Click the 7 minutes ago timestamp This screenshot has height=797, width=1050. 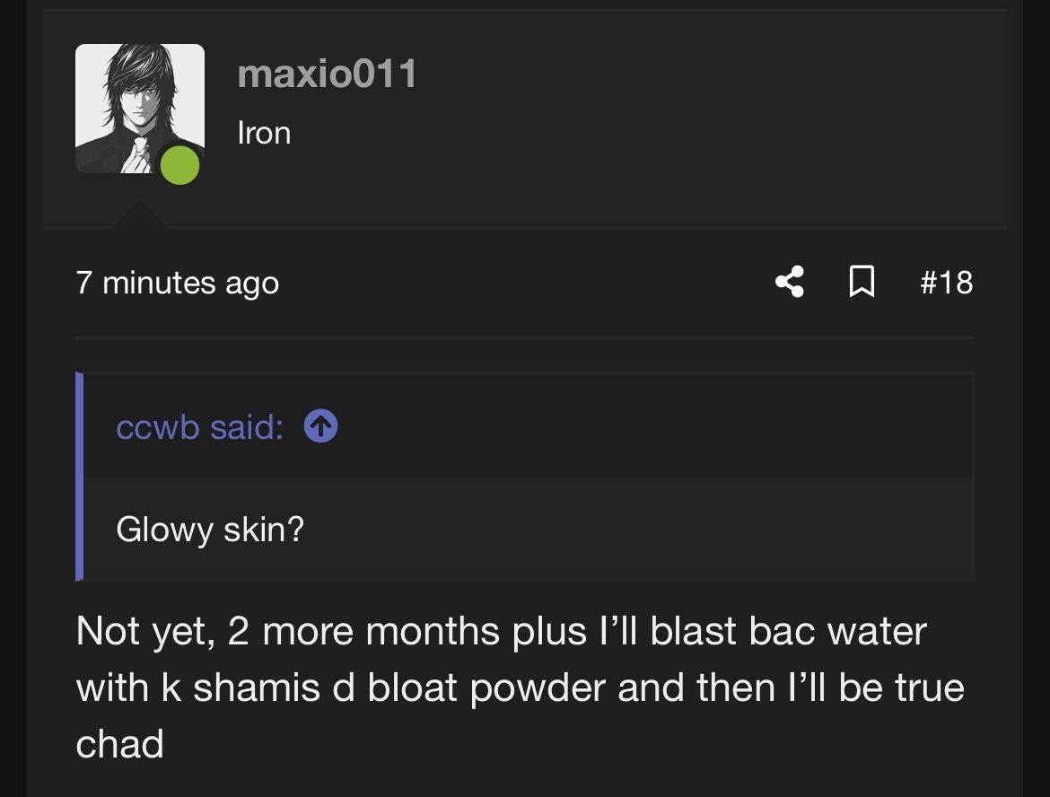[x=178, y=283]
